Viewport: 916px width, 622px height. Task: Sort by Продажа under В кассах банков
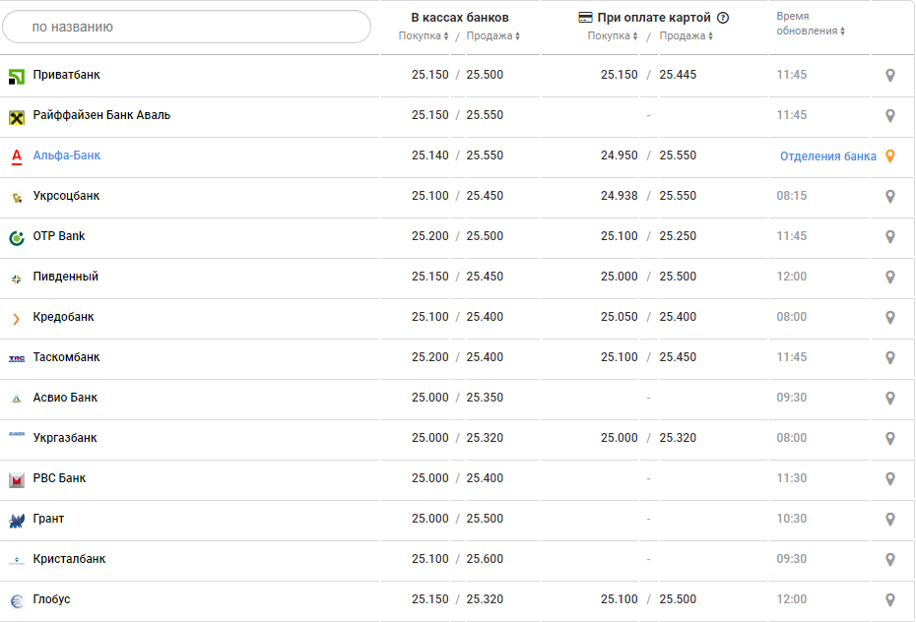(x=492, y=36)
